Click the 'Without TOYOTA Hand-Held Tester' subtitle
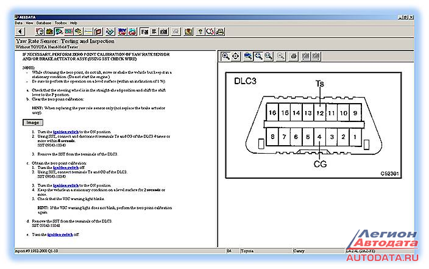 47,47
